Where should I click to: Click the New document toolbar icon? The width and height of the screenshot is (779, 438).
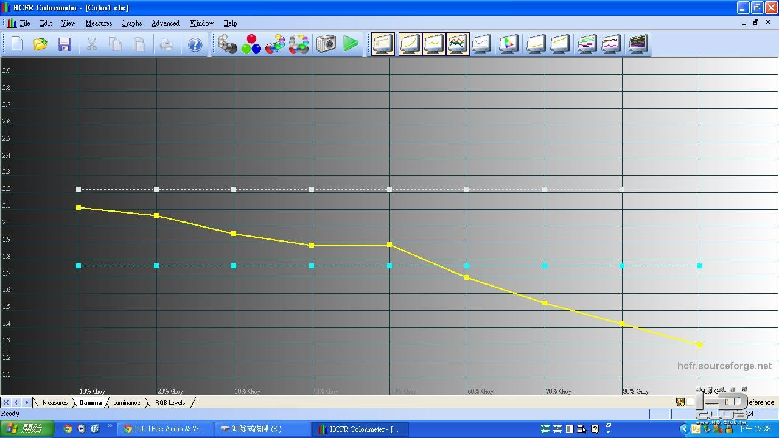[x=17, y=44]
